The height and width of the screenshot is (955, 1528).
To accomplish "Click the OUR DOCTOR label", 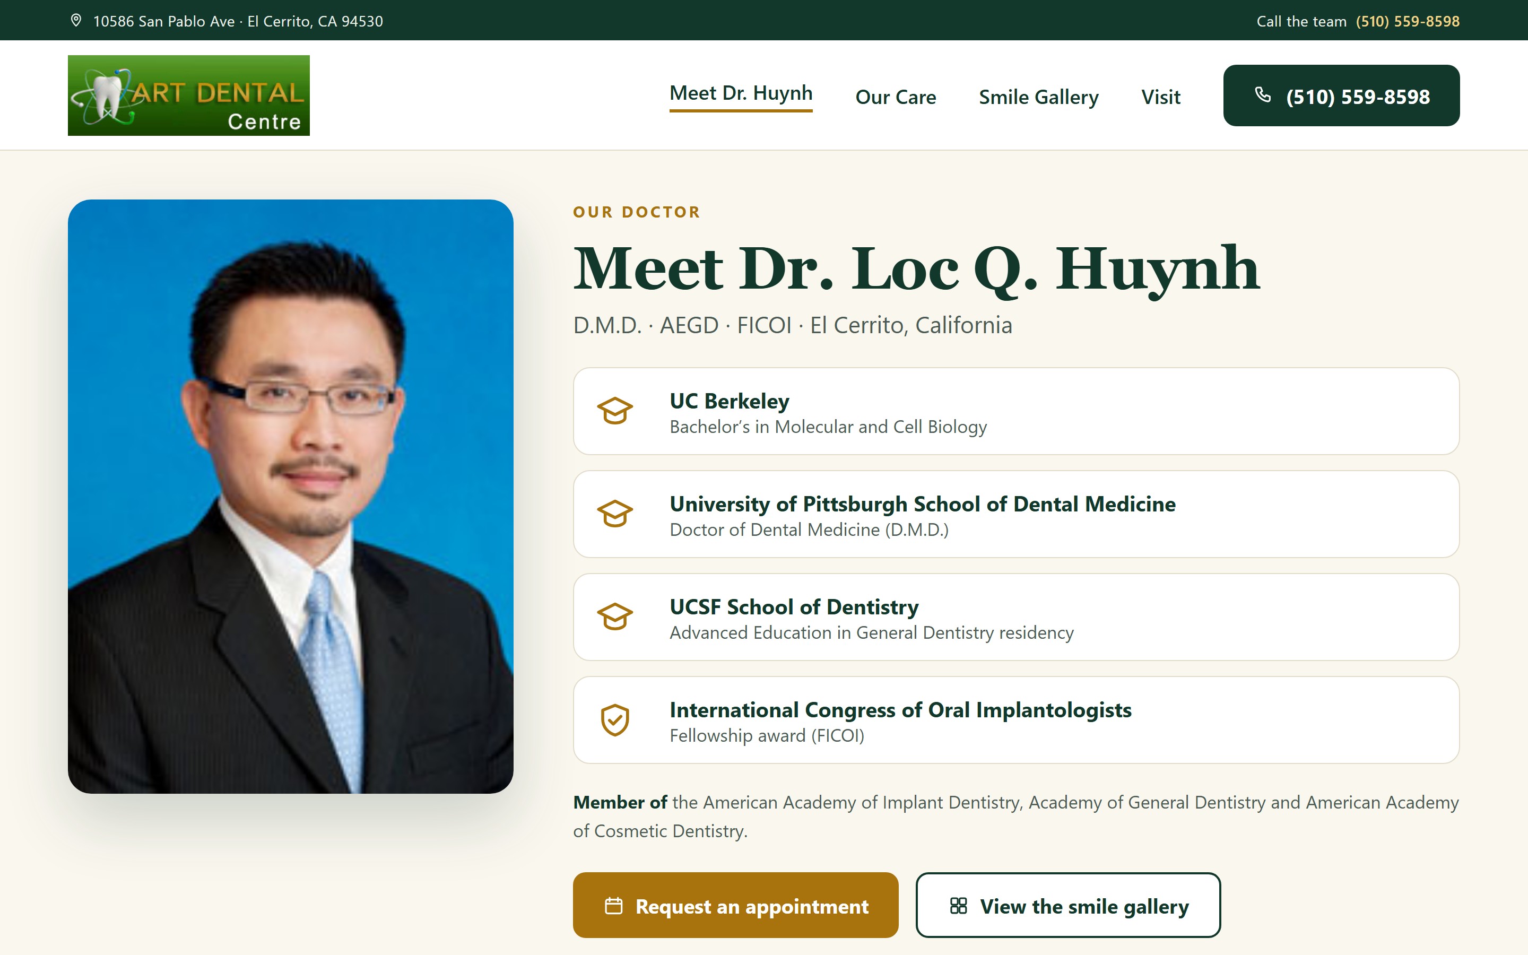I will click(637, 212).
